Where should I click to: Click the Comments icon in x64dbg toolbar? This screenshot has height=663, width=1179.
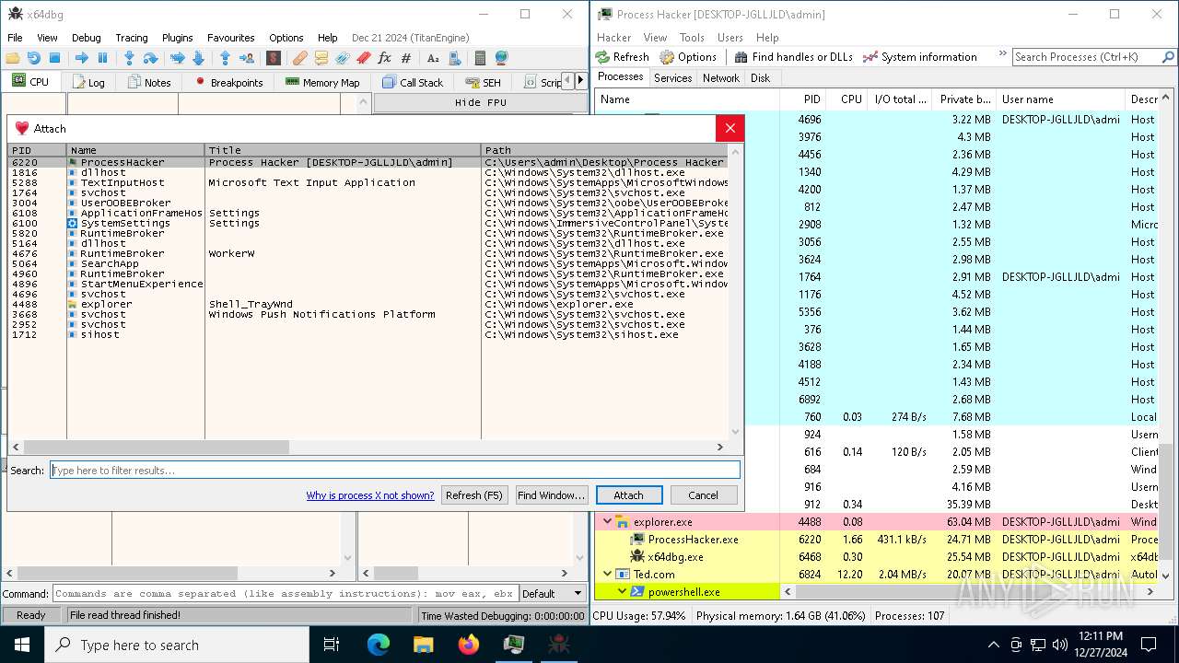click(321, 58)
